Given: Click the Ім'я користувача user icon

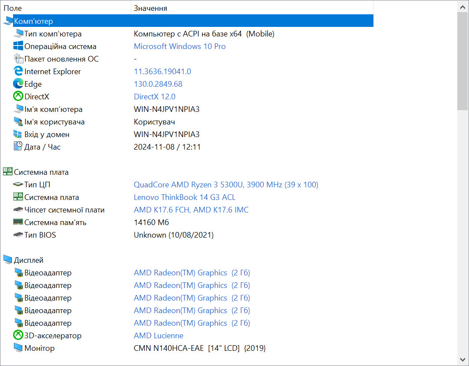Looking at the screenshot, I should click(x=18, y=121).
